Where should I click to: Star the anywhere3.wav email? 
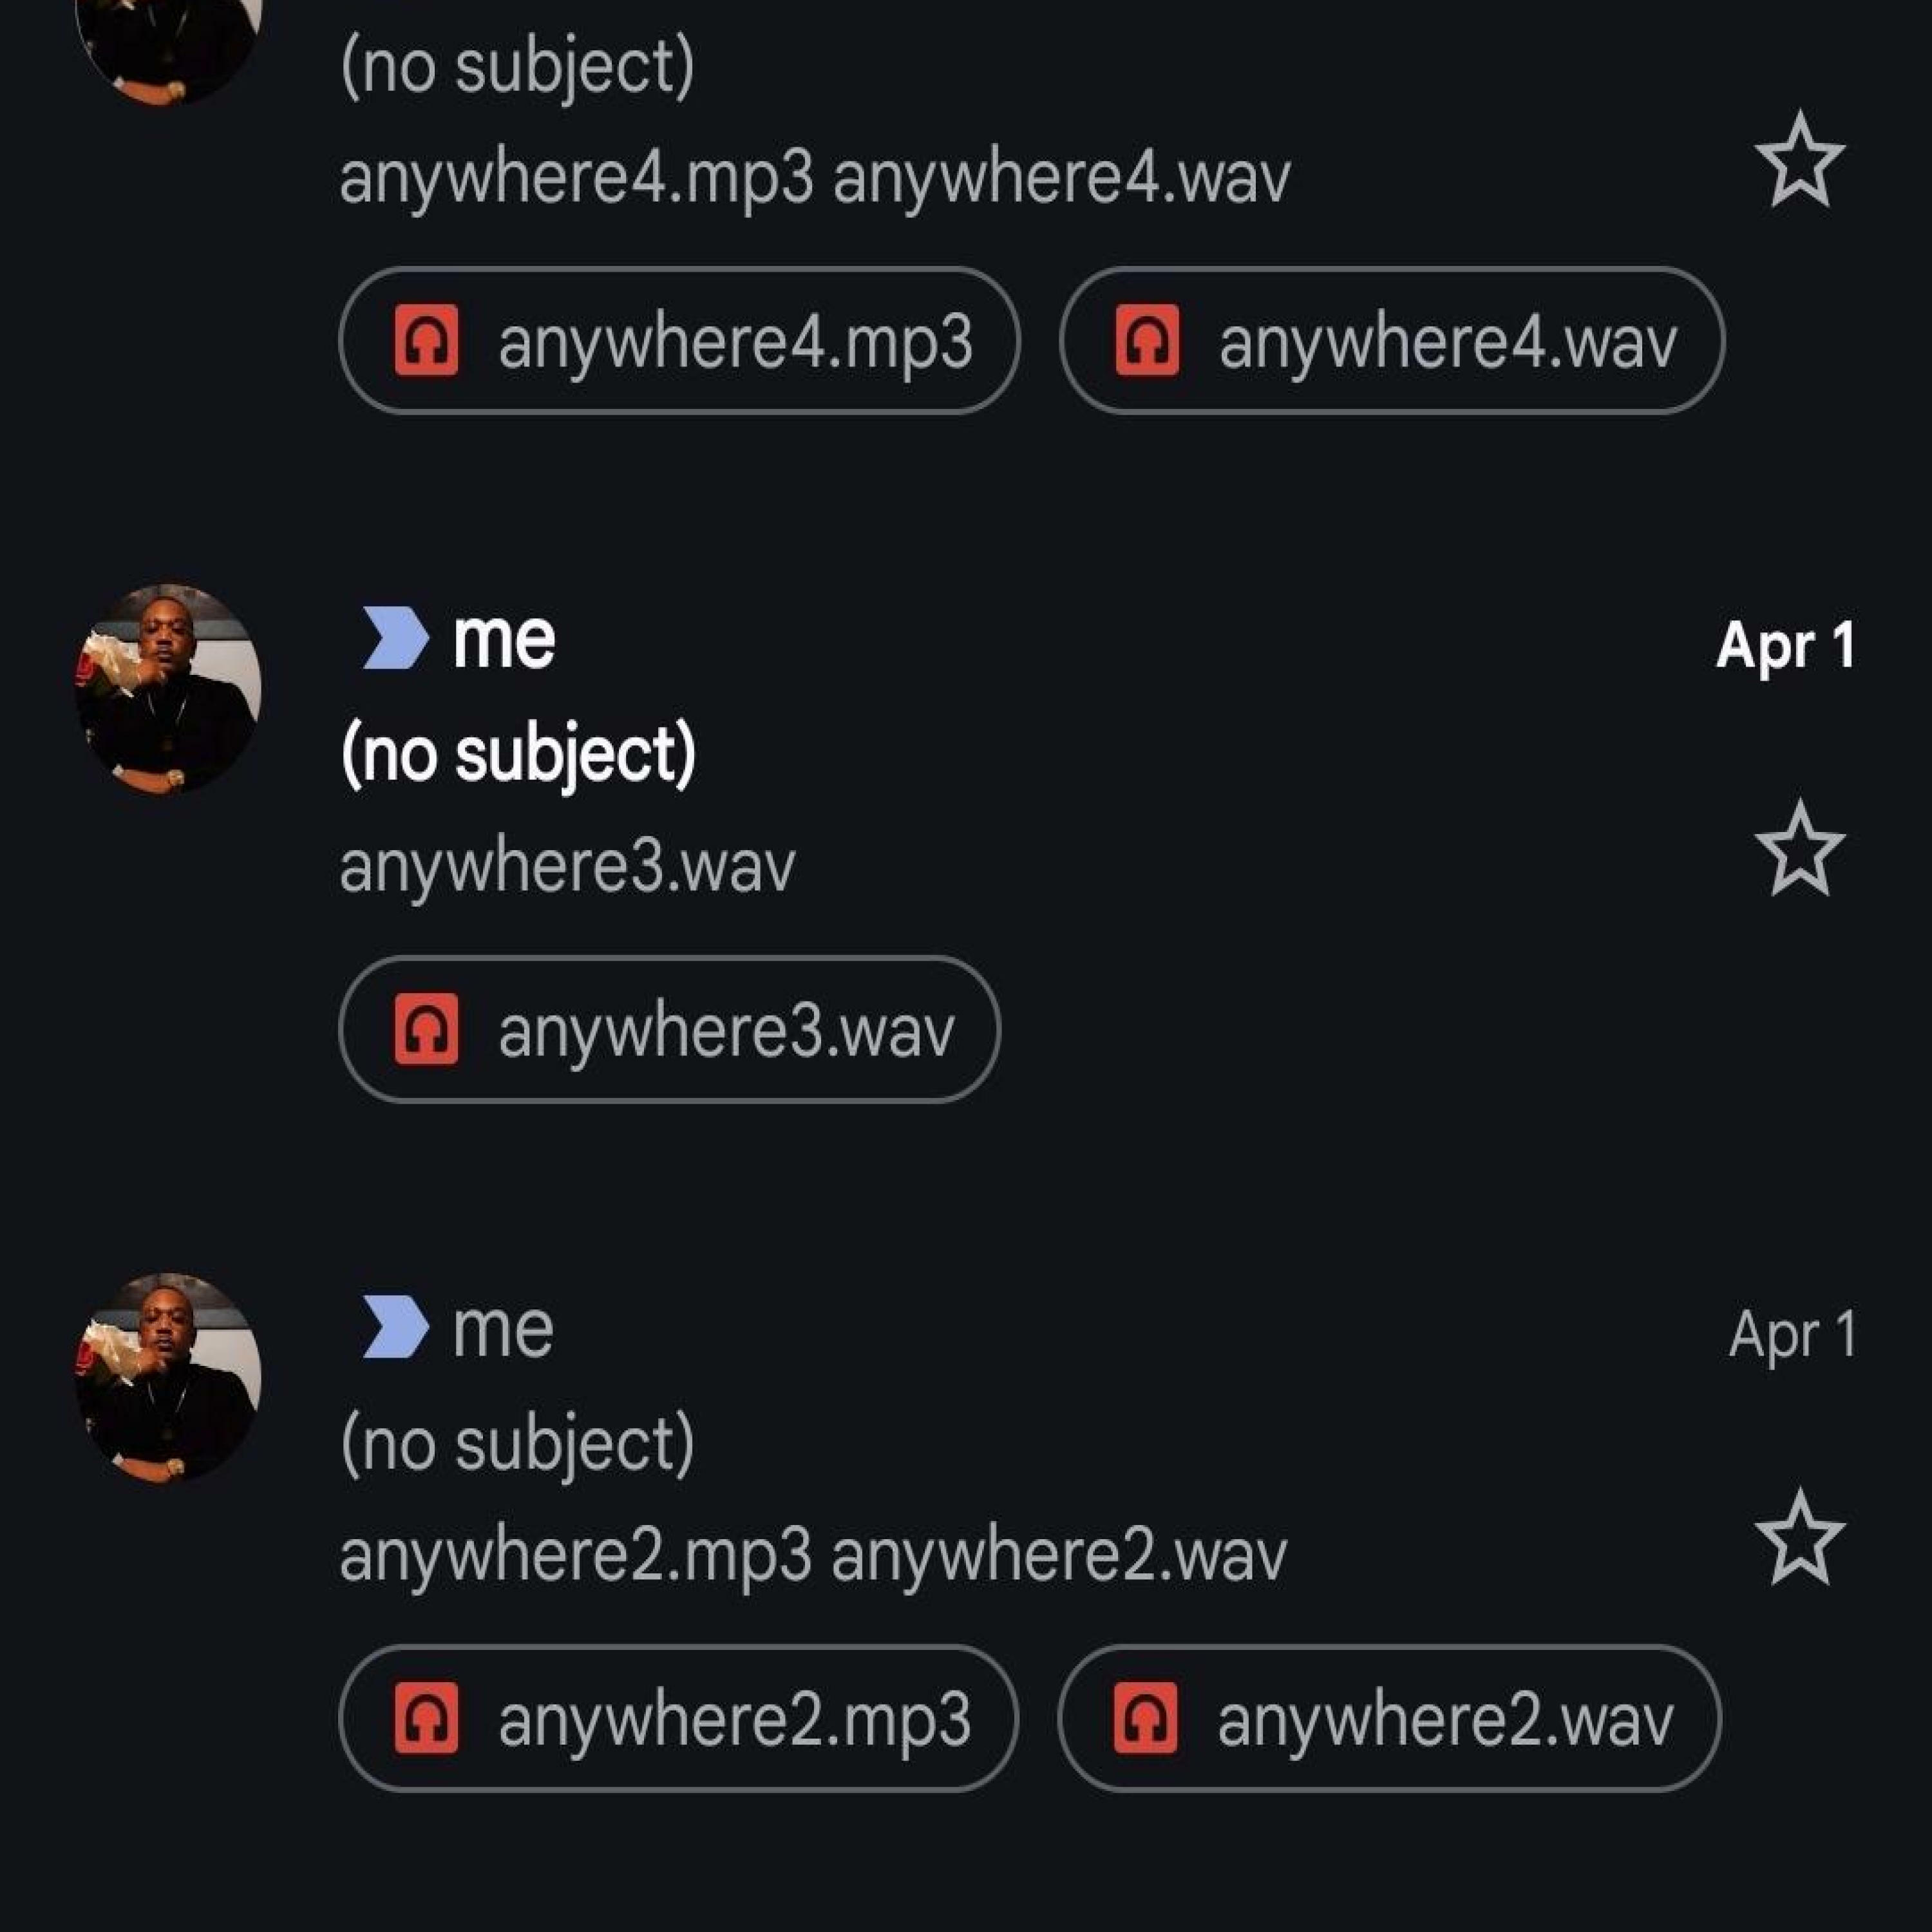(x=1799, y=849)
